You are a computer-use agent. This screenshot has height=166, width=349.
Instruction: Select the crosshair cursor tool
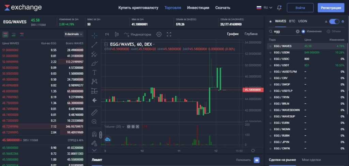point(94,35)
